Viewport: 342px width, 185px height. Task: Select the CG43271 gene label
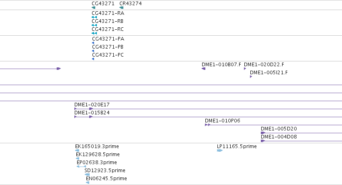coord(103,4)
